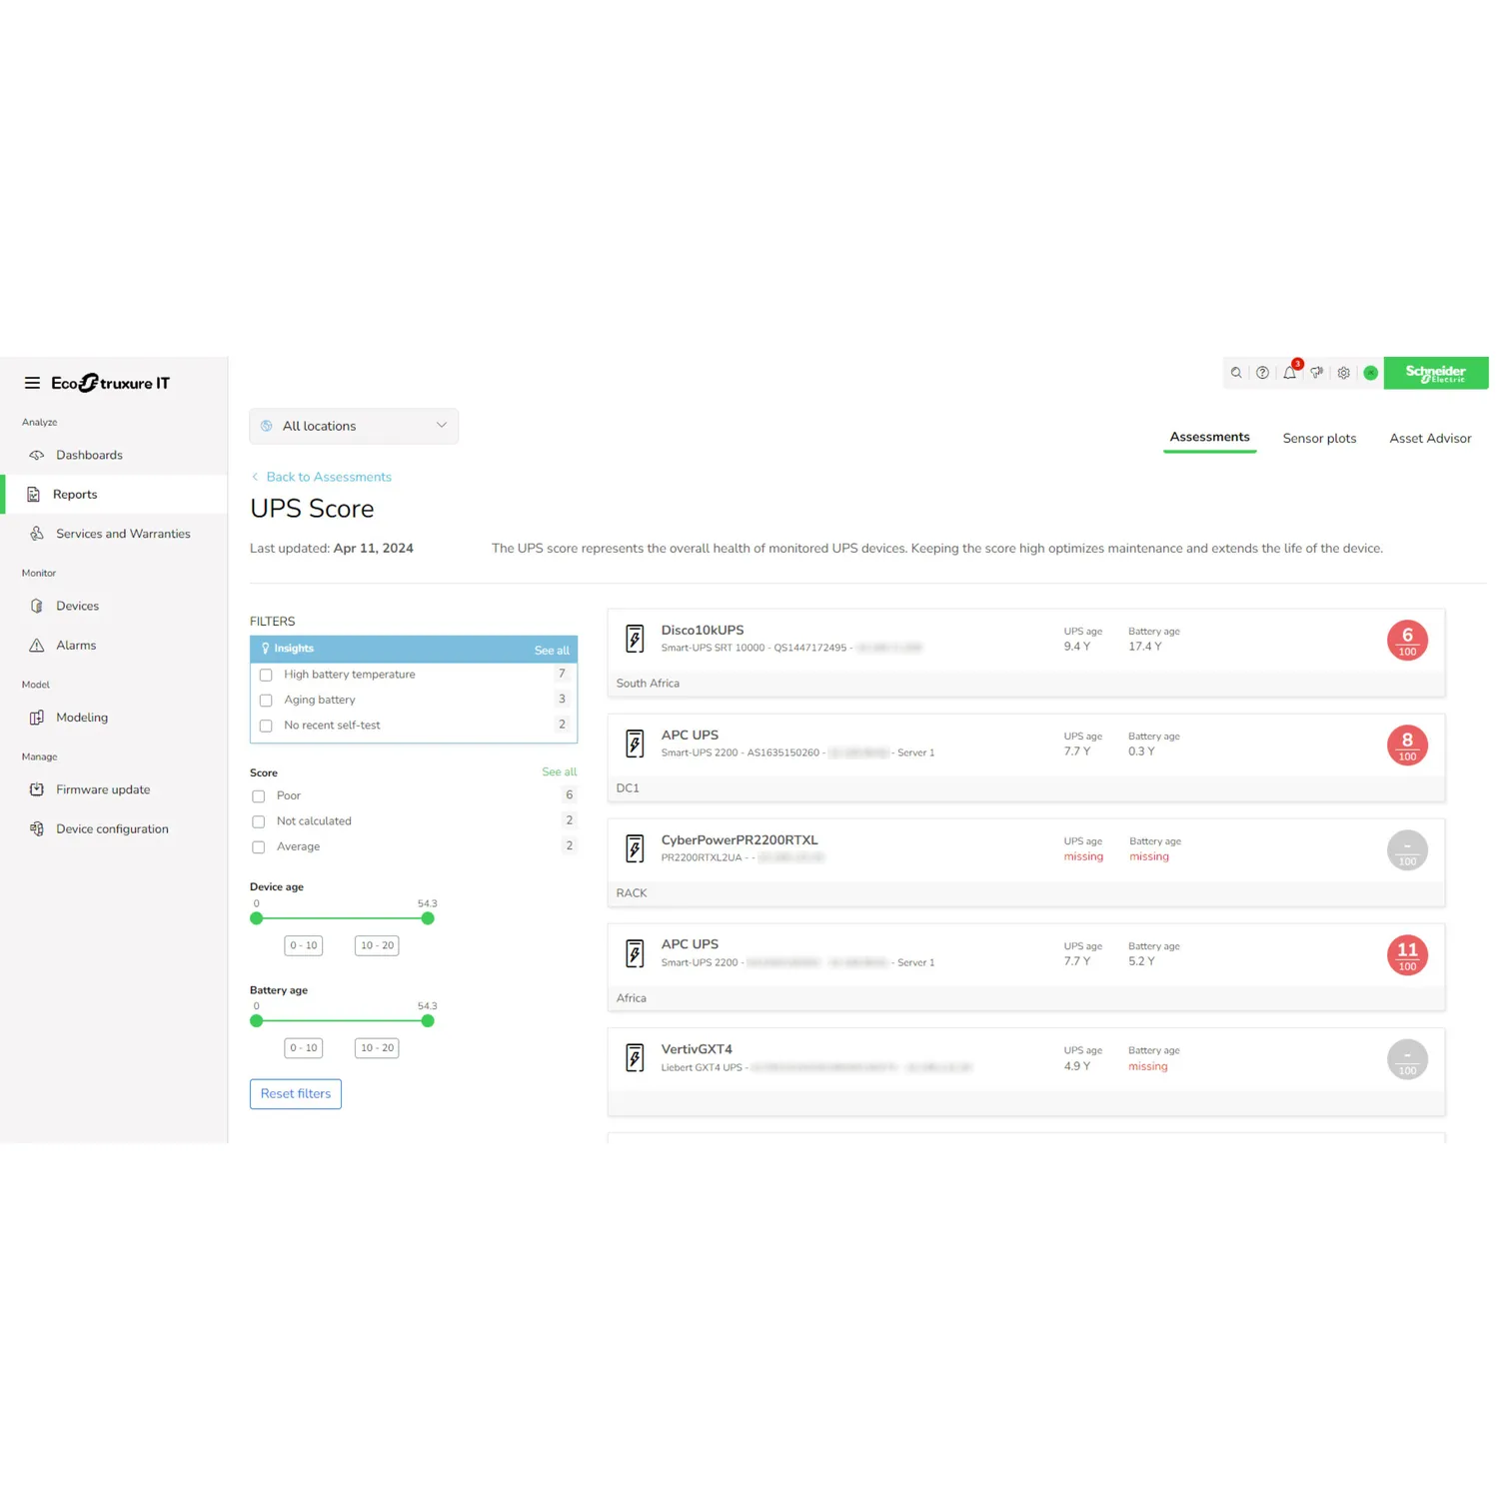
Task: Check the High battery temperature filter
Action: pyautogui.click(x=265, y=675)
